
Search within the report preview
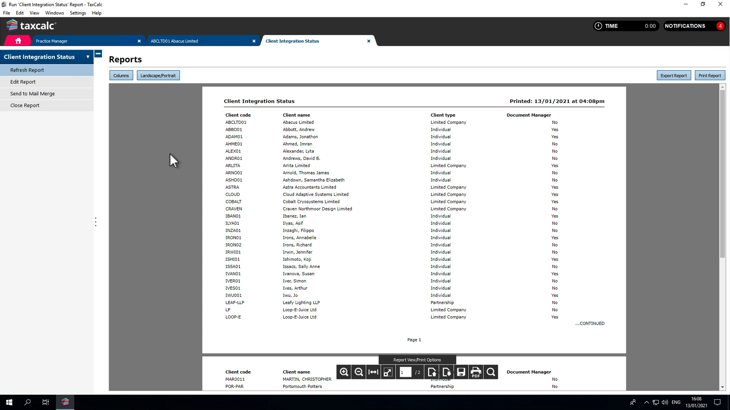click(491, 372)
